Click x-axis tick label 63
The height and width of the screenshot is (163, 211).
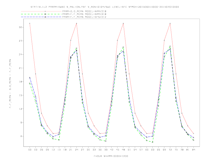click(153, 150)
